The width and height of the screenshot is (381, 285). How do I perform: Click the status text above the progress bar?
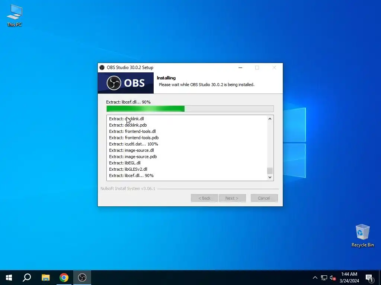(x=128, y=102)
